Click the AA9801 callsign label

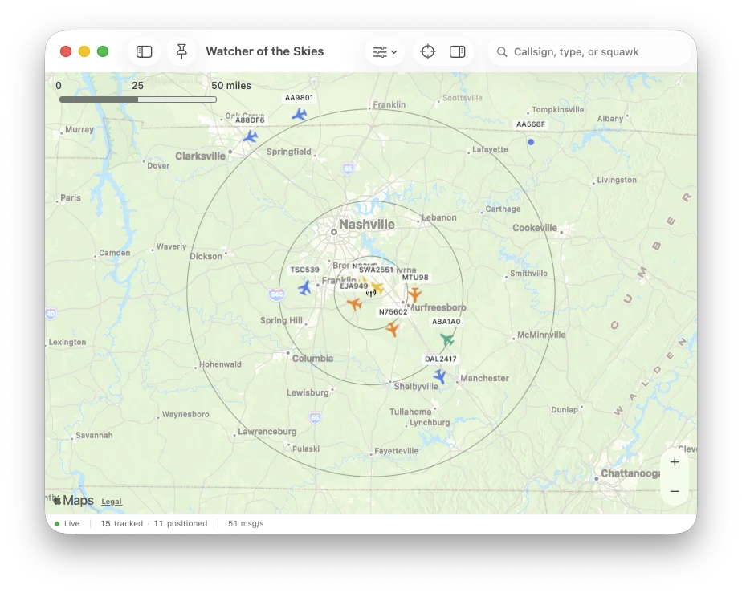point(299,98)
